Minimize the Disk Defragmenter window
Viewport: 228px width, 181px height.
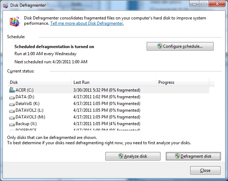pos(194,4)
